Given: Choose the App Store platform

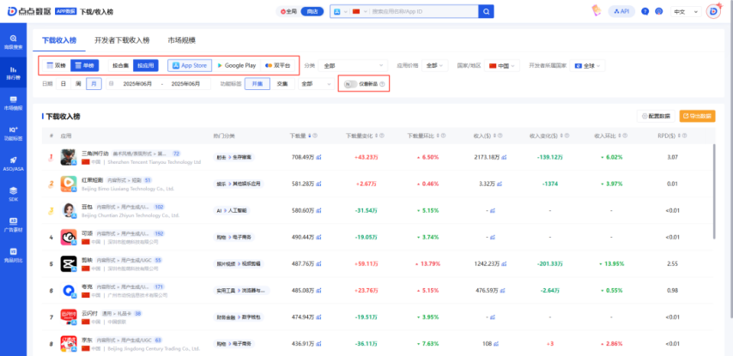Looking at the screenshot, I should pyautogui.click(x=190, y=65).
